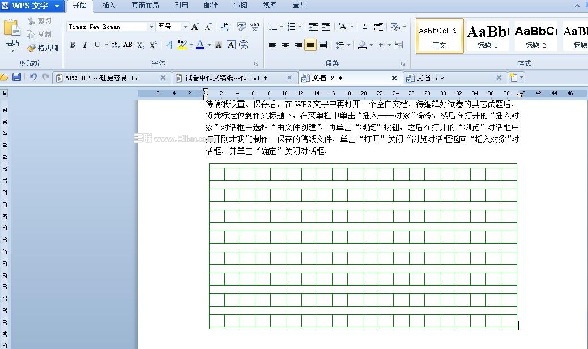Click the 复制 copy button

(x=39, y=35)
